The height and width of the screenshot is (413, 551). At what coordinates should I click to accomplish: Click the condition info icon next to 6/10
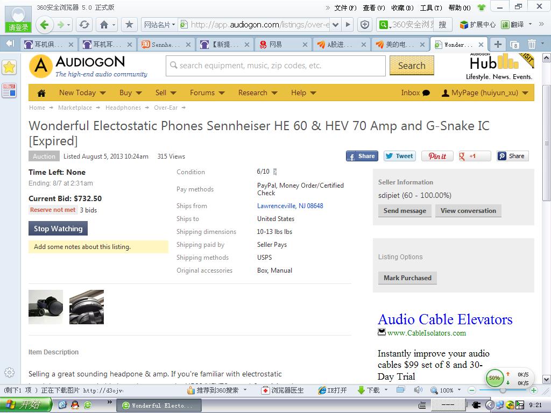click(275, 172)
